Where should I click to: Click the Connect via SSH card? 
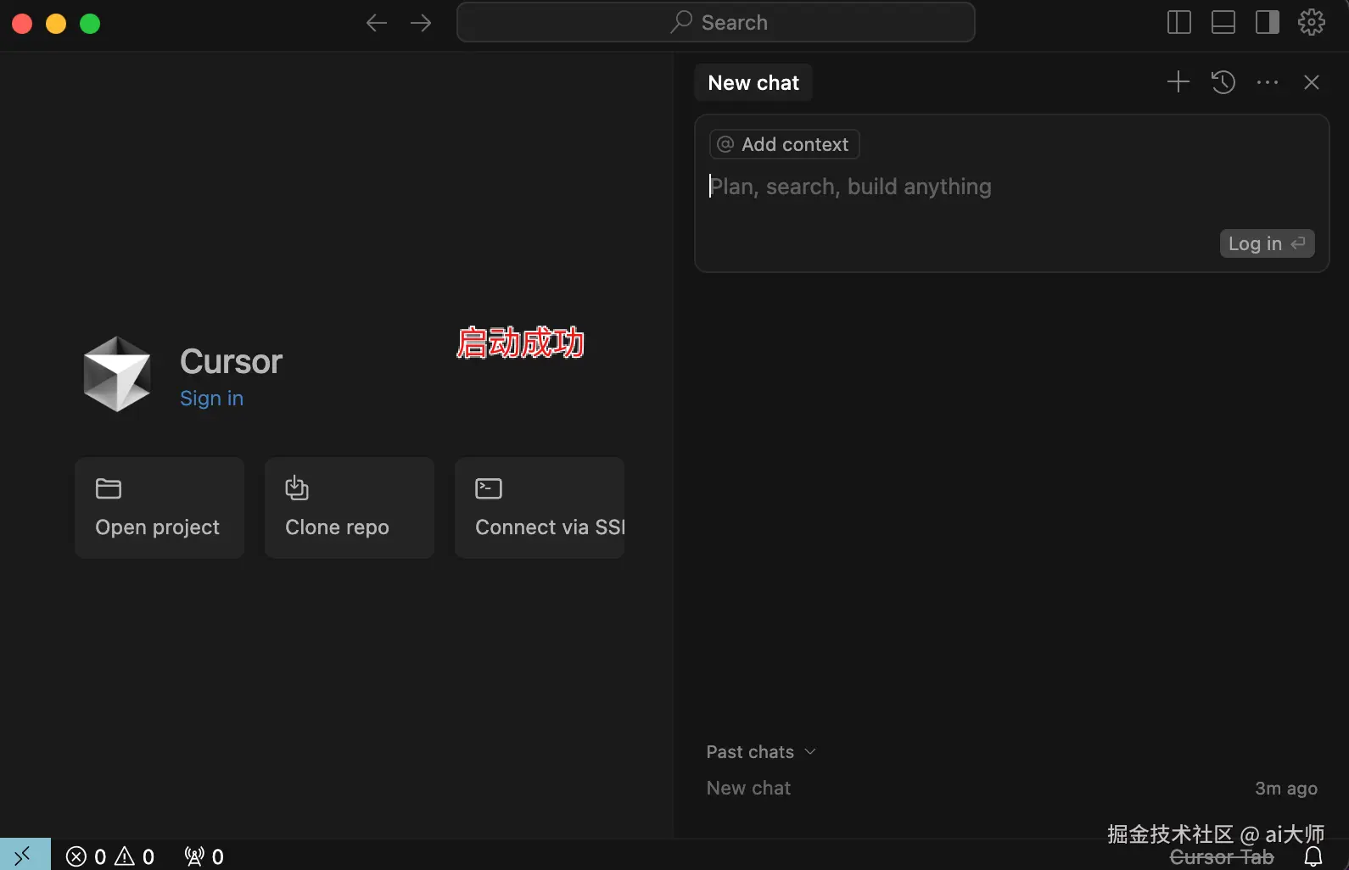click(x=540, y=507)
